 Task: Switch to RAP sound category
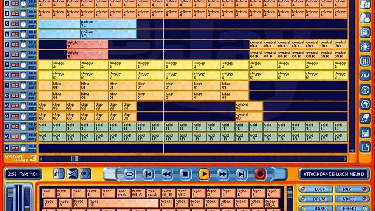[x=352, y=189]
